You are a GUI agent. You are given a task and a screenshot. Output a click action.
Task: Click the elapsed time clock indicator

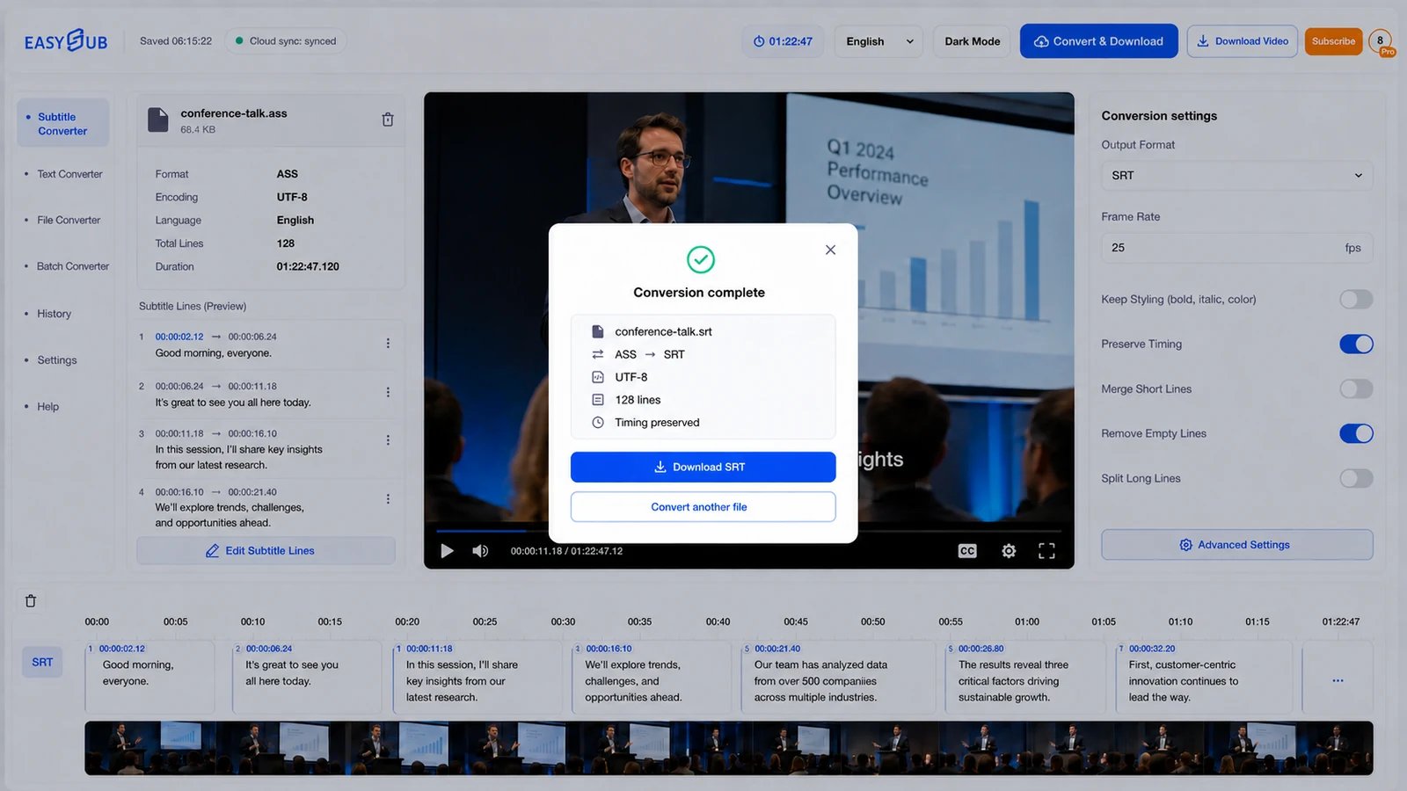tap(783, 41)
